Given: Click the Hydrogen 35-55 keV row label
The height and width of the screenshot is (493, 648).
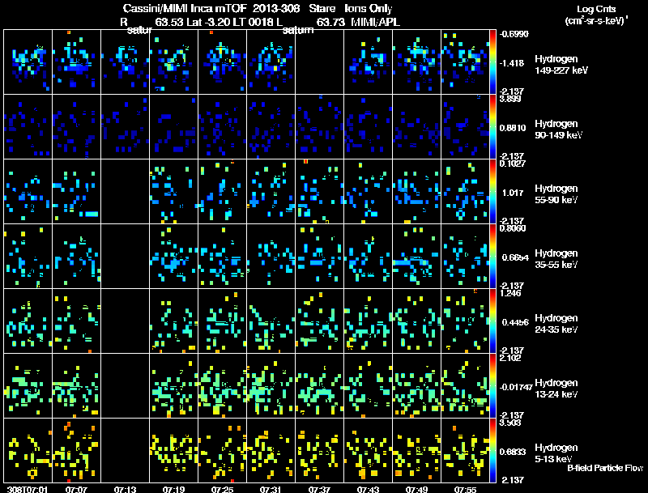Looking at the screenshot, I should [556, 259].
